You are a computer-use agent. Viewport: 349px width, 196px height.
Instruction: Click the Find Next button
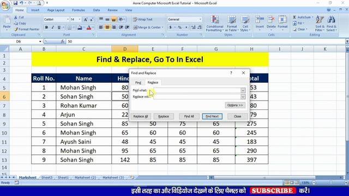pos(212,116)
